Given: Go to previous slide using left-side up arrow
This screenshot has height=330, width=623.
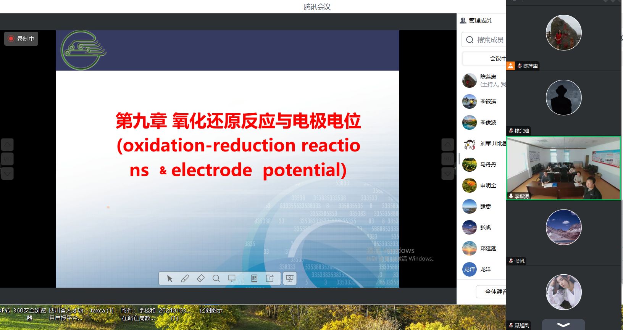Looking at the screenshot, I should tap(7, 145).
